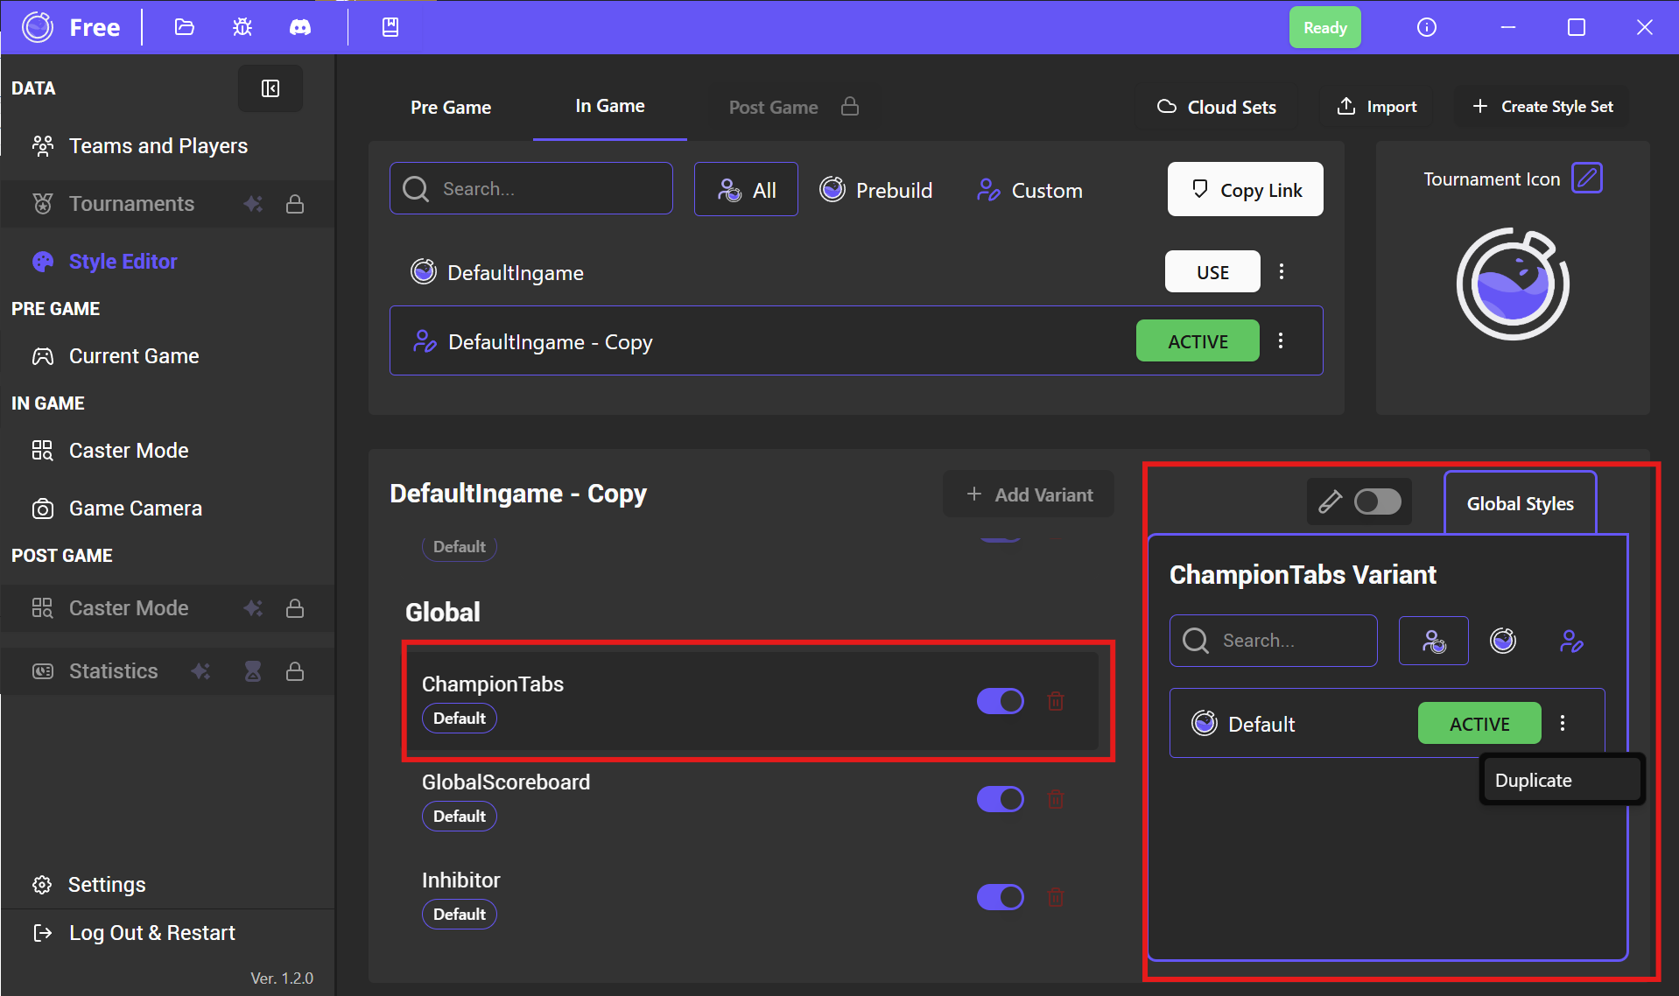This screenshot has height=996, width=1679.
Task: Toggle the ChampionTabs switch off
Action: (1000, 701)
